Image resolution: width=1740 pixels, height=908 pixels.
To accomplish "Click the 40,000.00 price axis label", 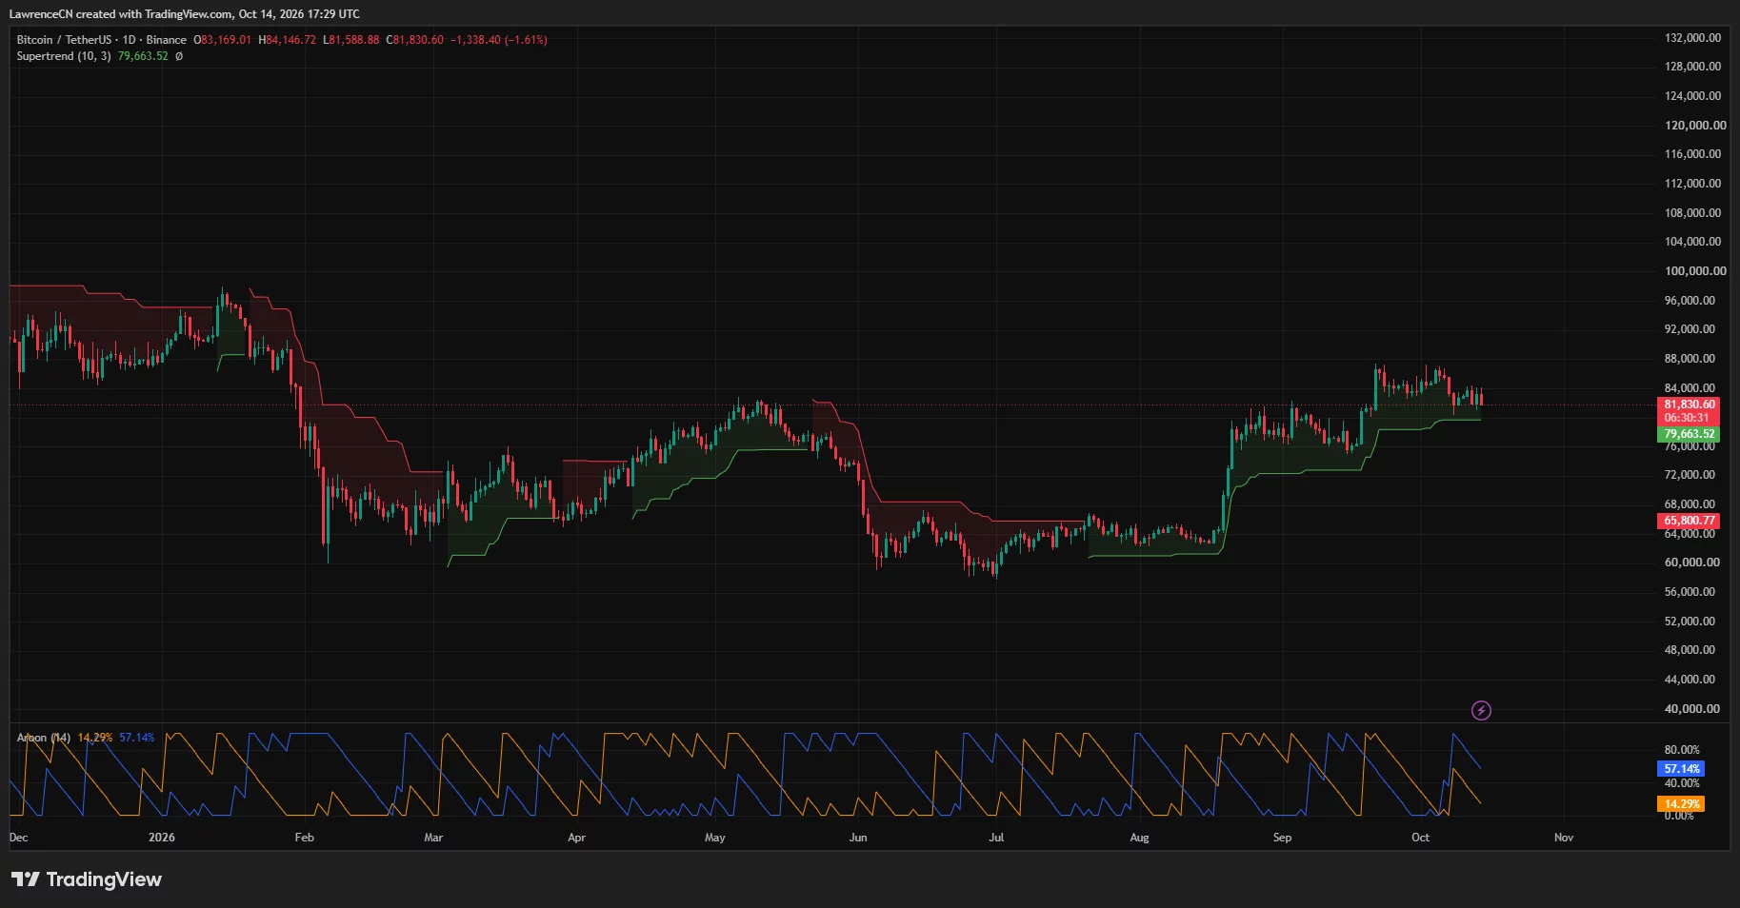I will 1691,709.
